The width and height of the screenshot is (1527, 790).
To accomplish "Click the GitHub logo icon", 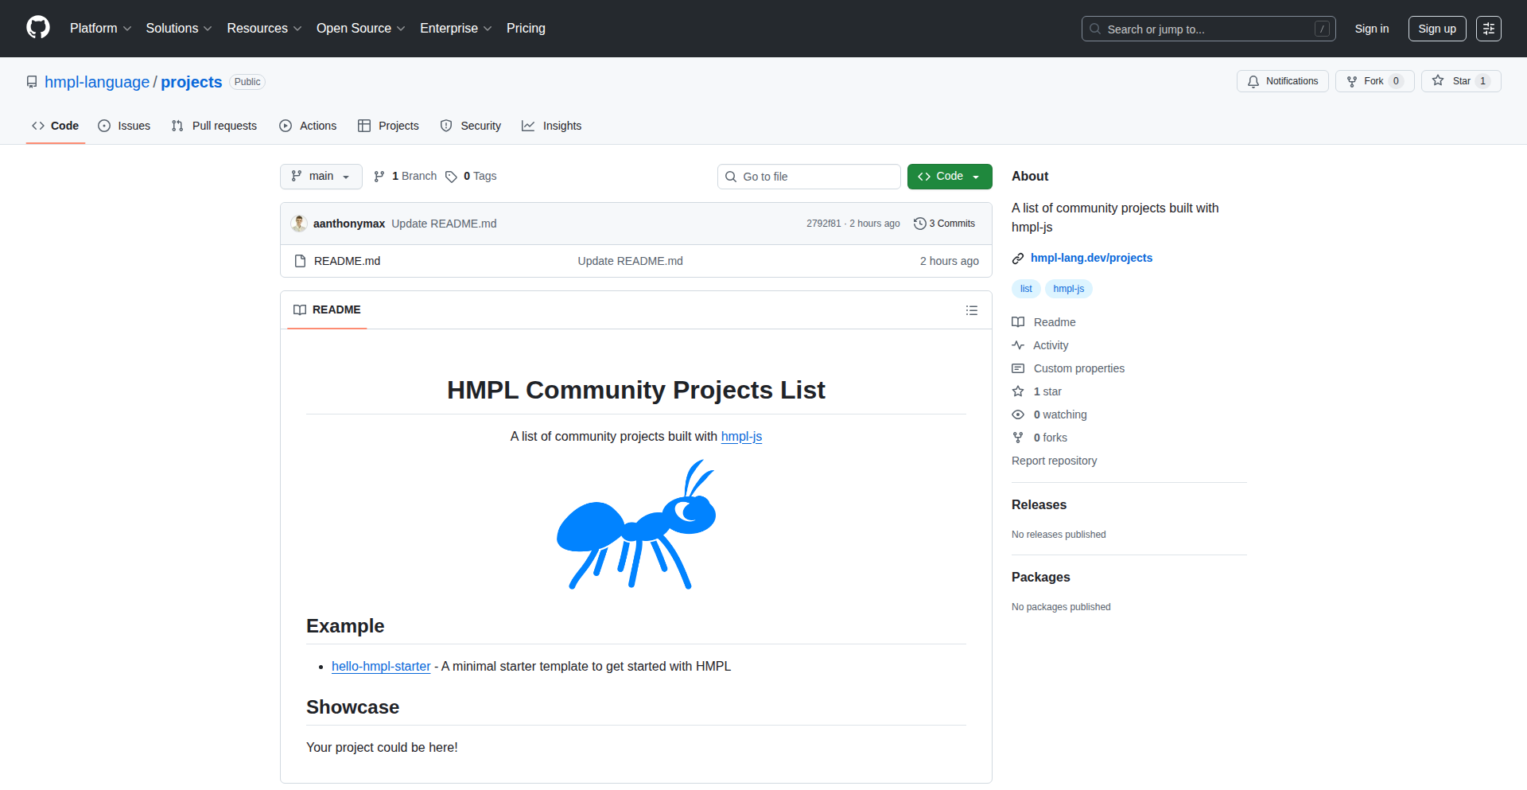I will 38,28.
